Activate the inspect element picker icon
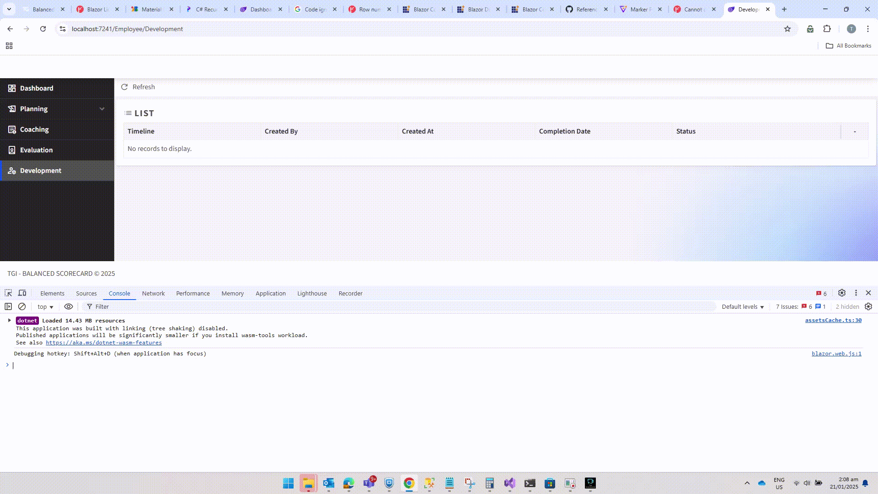Screen dimensions: 878x494 pyautogui.click(x=8, y=293)
